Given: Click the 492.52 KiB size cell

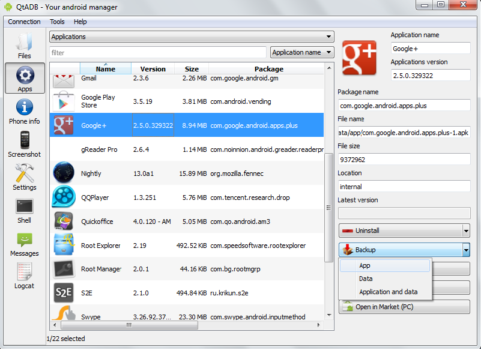Looking at the screenshot, I should click(192, 246).
